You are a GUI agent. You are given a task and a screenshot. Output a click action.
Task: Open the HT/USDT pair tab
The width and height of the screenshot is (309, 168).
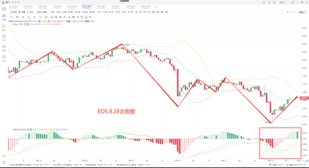[x=115, y=7]
